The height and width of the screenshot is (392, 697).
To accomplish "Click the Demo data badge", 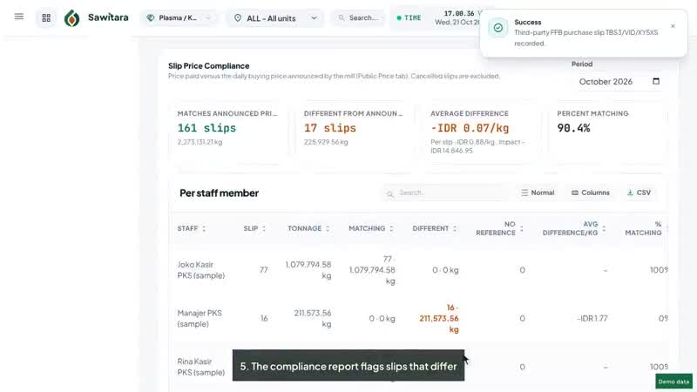I will click(x=673, y=382).
